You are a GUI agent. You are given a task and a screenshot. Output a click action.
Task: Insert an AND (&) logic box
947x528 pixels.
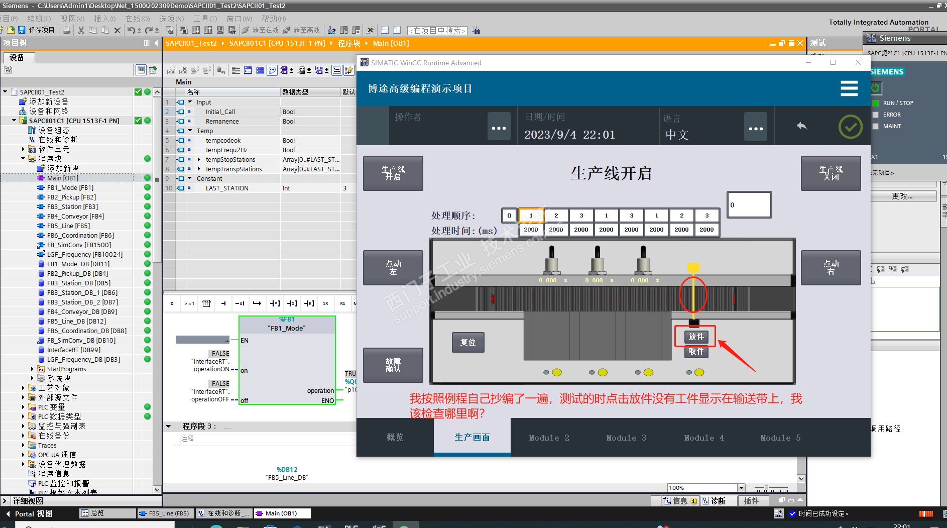click(x=172, y=303)
